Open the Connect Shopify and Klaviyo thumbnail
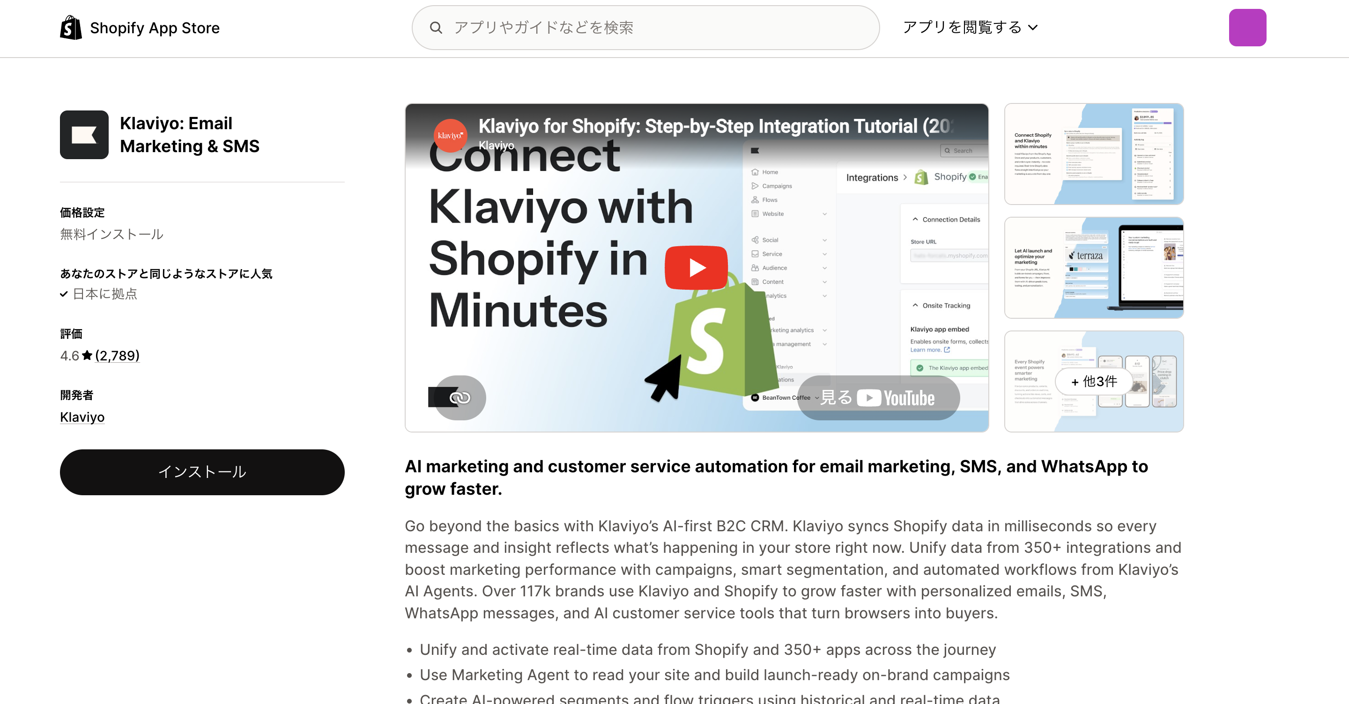Image resolution: width=1349 pixels, height=704 pixels. (1094, 154)
